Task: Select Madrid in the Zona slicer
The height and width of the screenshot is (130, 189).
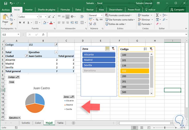Action: point(99,60)
